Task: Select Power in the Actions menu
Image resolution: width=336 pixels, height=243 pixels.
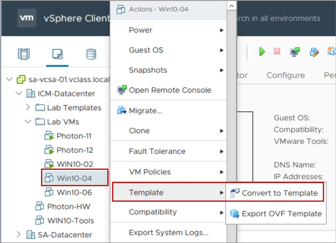Action: coord(169,30)
